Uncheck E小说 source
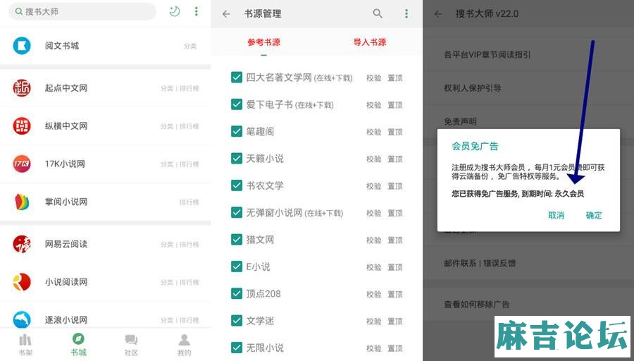Viewport: 634px width, 361px height. pyautogui.click(x=237, y=267)
